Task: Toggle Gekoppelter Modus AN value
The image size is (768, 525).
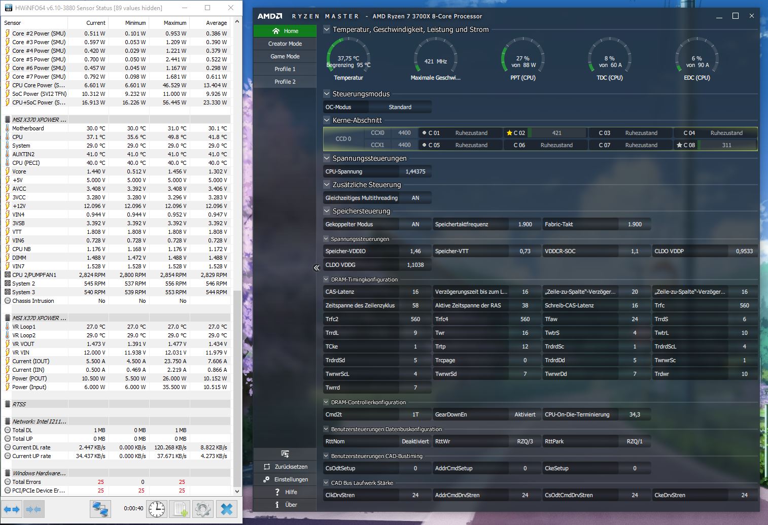Action: pos(415,224)
